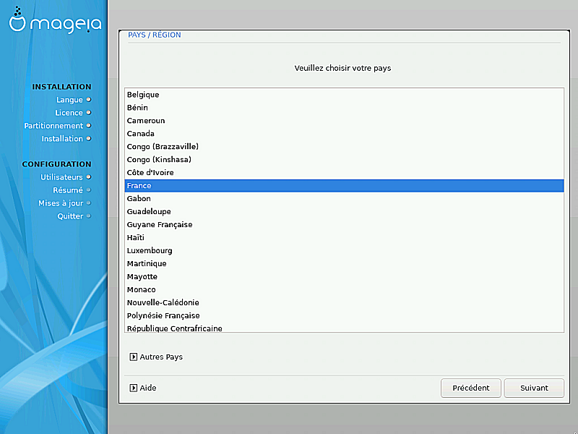
Task: Select Canada in the country list
Action: pos(141,134)
